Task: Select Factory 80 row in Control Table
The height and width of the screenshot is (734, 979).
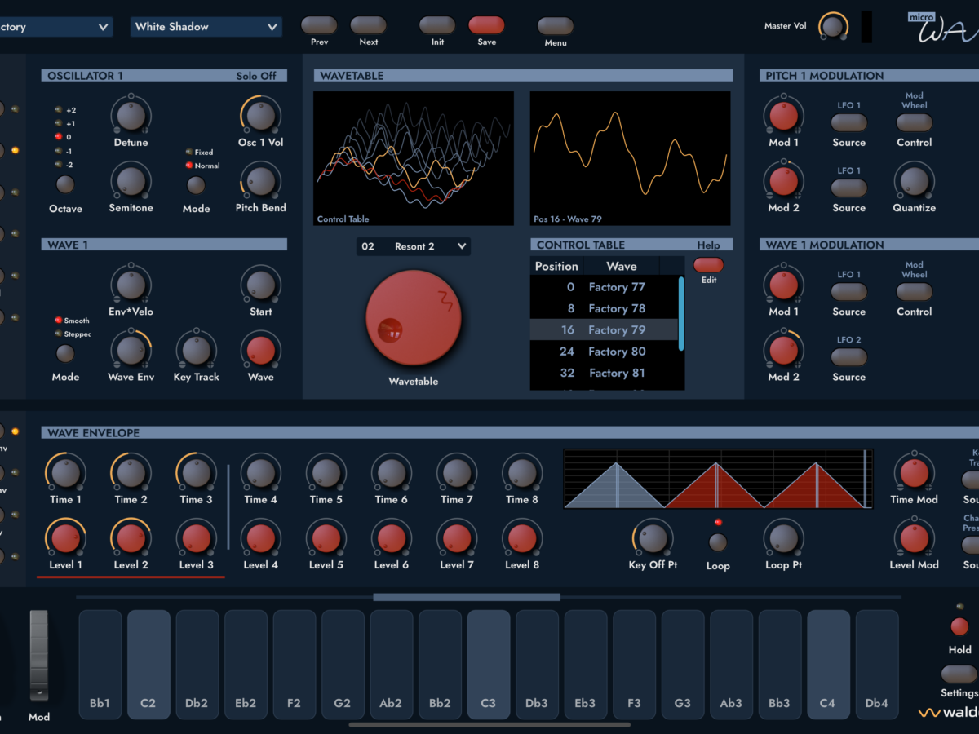Action: [x=604, y=352]
